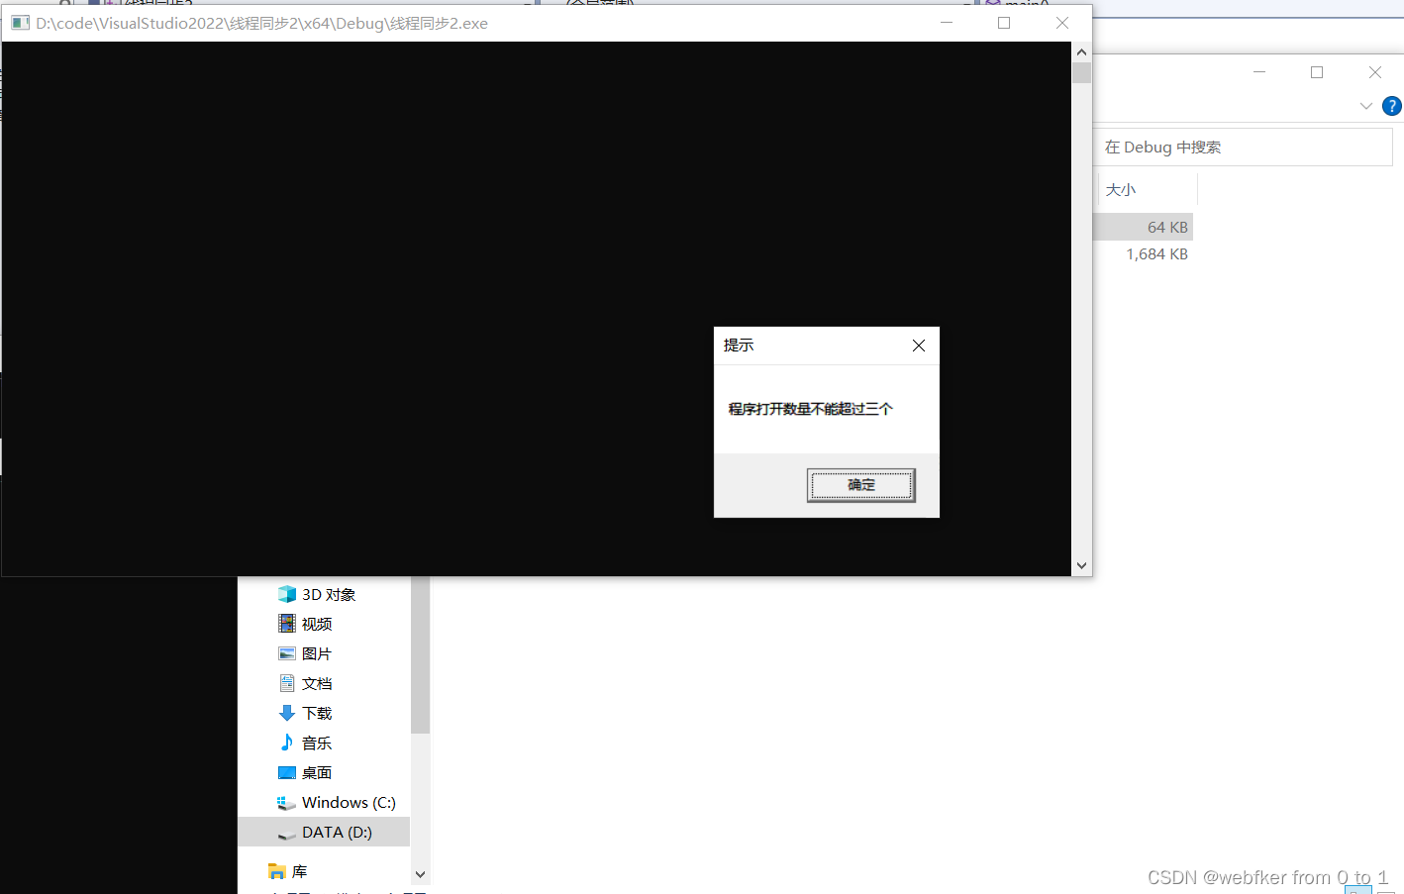
Task: Click the 音乐 note icon
Action: 287,743
